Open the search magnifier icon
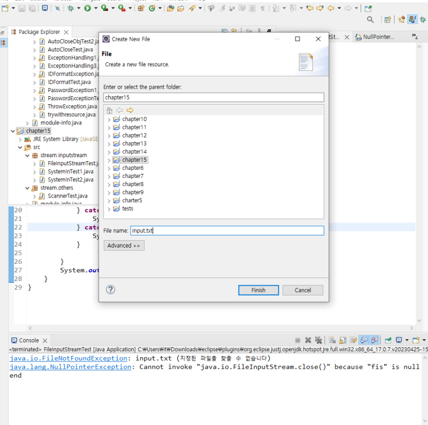The height and width of the screenshot is (425, 428). point(370,20)
